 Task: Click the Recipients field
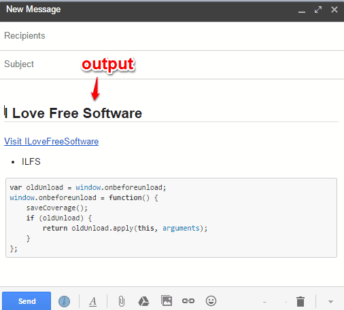point(172,36)
